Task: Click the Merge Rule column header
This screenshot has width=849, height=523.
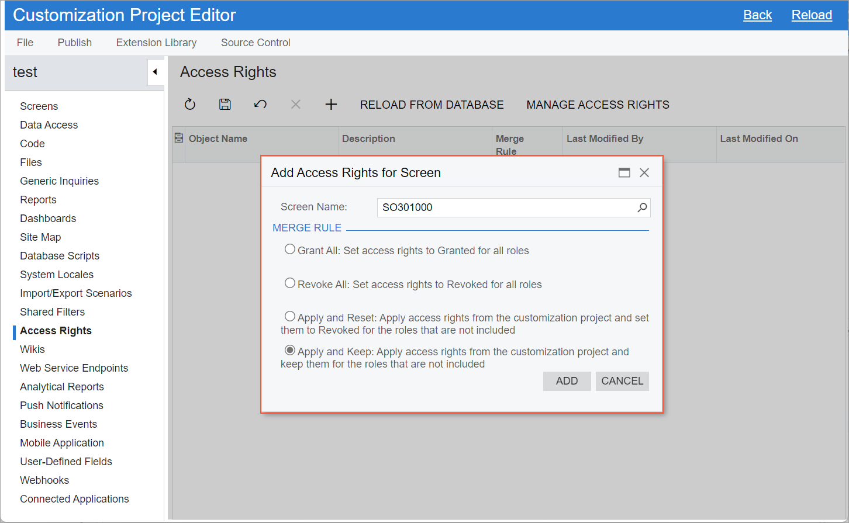Action: tap(527, 145)
